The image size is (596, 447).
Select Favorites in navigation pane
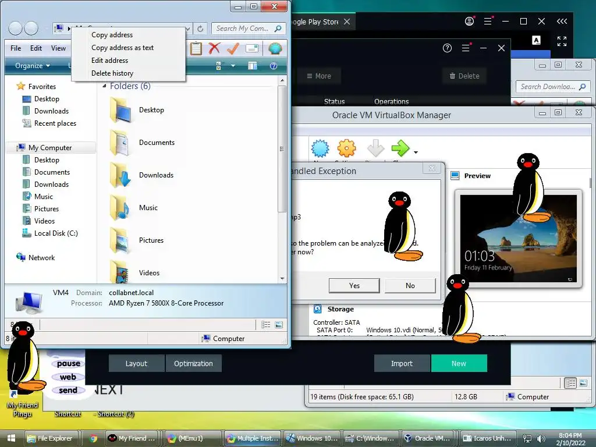point(42,87)
